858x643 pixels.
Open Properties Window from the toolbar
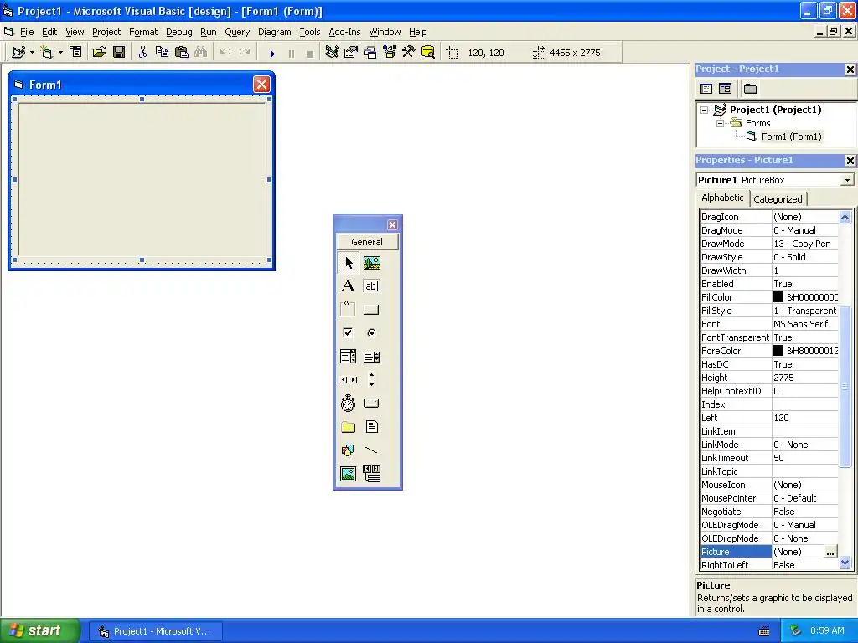[351, 53]
